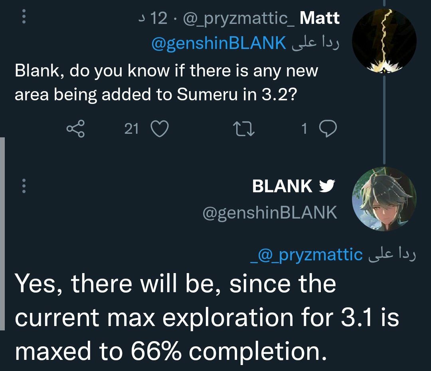Tap the BLANK display name
The width and height of the screenshot is (431, 371).
(x=282, y=186)
